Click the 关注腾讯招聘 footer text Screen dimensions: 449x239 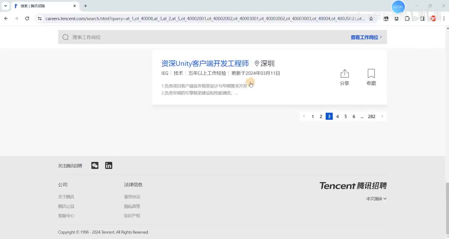coord(70,166)
